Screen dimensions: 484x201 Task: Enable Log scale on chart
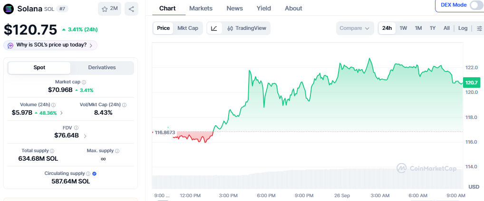pyautogui.click(x=463, y=28)
